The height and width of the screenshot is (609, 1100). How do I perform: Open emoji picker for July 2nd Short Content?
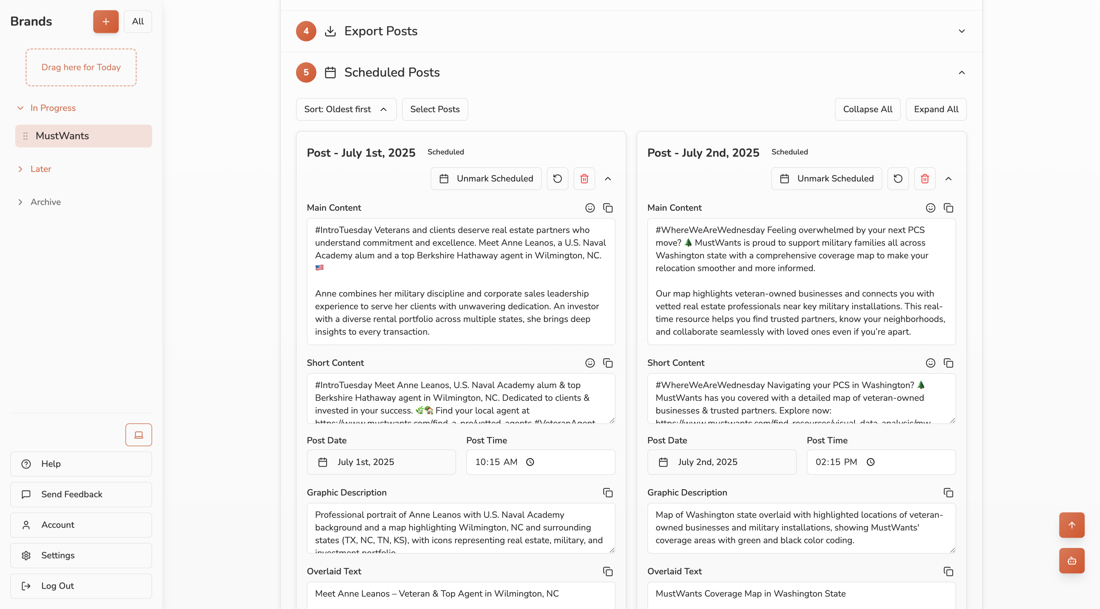[x=930, y=363]
